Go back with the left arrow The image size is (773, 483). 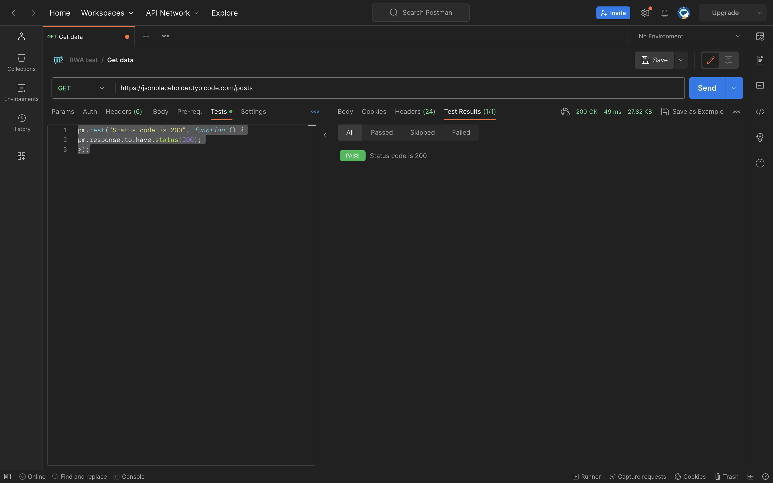tap(15, 13)
